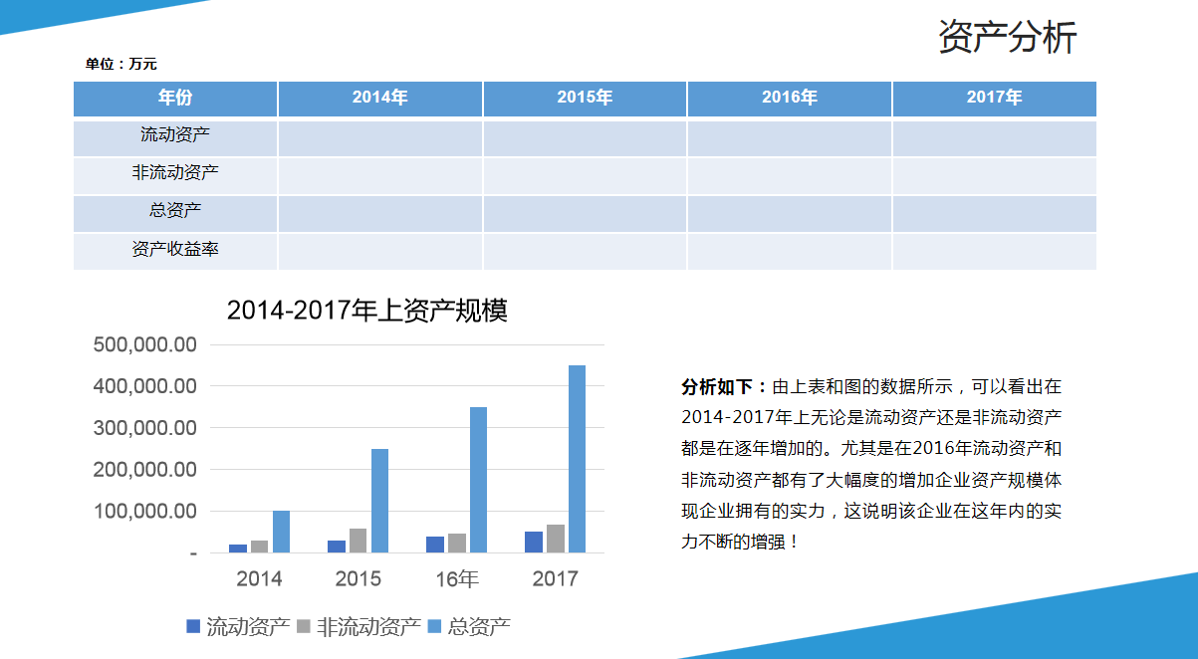Open the 2014年 column header
This screenshot has height=659, width=1198.
[x=378, y=99]
